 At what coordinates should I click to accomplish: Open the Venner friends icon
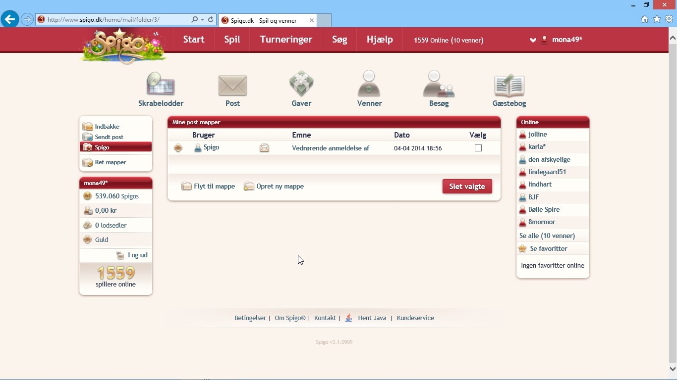point(369,84)
